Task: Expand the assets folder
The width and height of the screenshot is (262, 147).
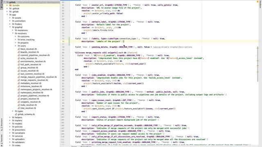Action: [10, 18]
